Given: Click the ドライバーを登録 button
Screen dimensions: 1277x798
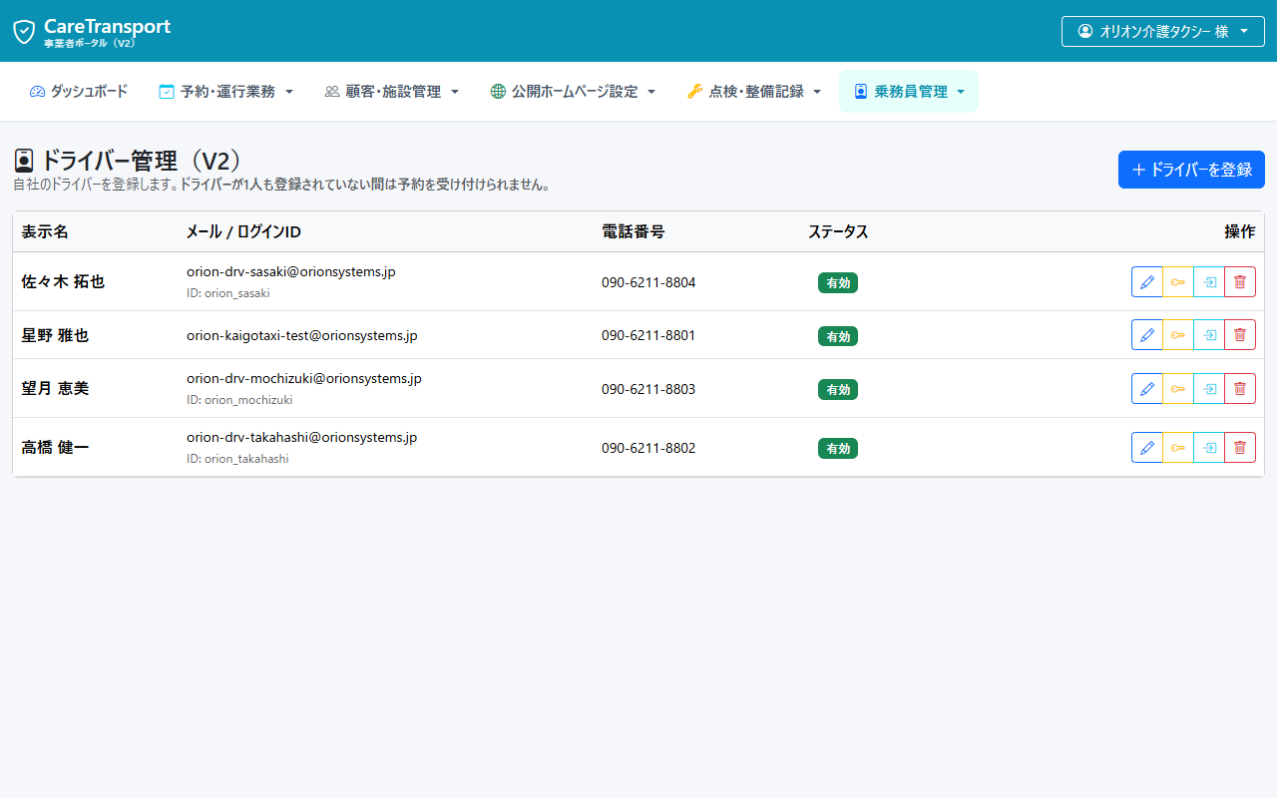Looking at the screenshot, I should 1191,170.
